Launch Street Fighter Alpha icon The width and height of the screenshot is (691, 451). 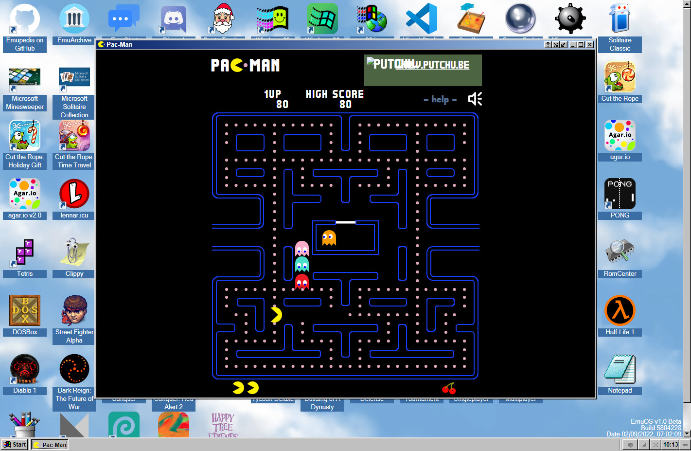(74, 319)
